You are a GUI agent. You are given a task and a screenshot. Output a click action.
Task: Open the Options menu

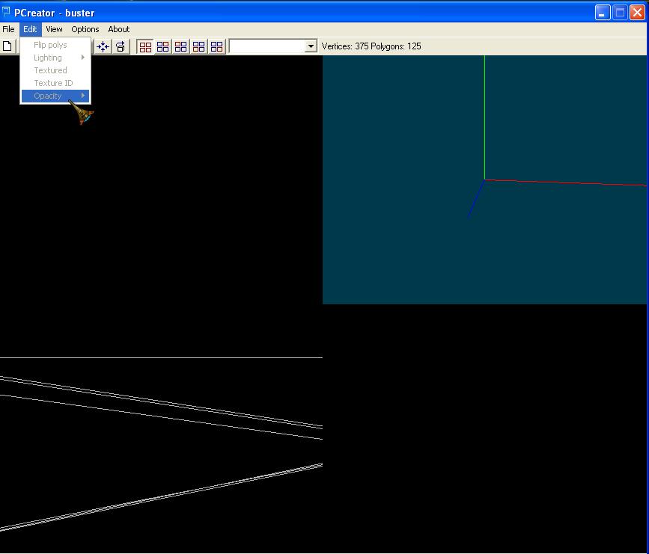(85, 29)
